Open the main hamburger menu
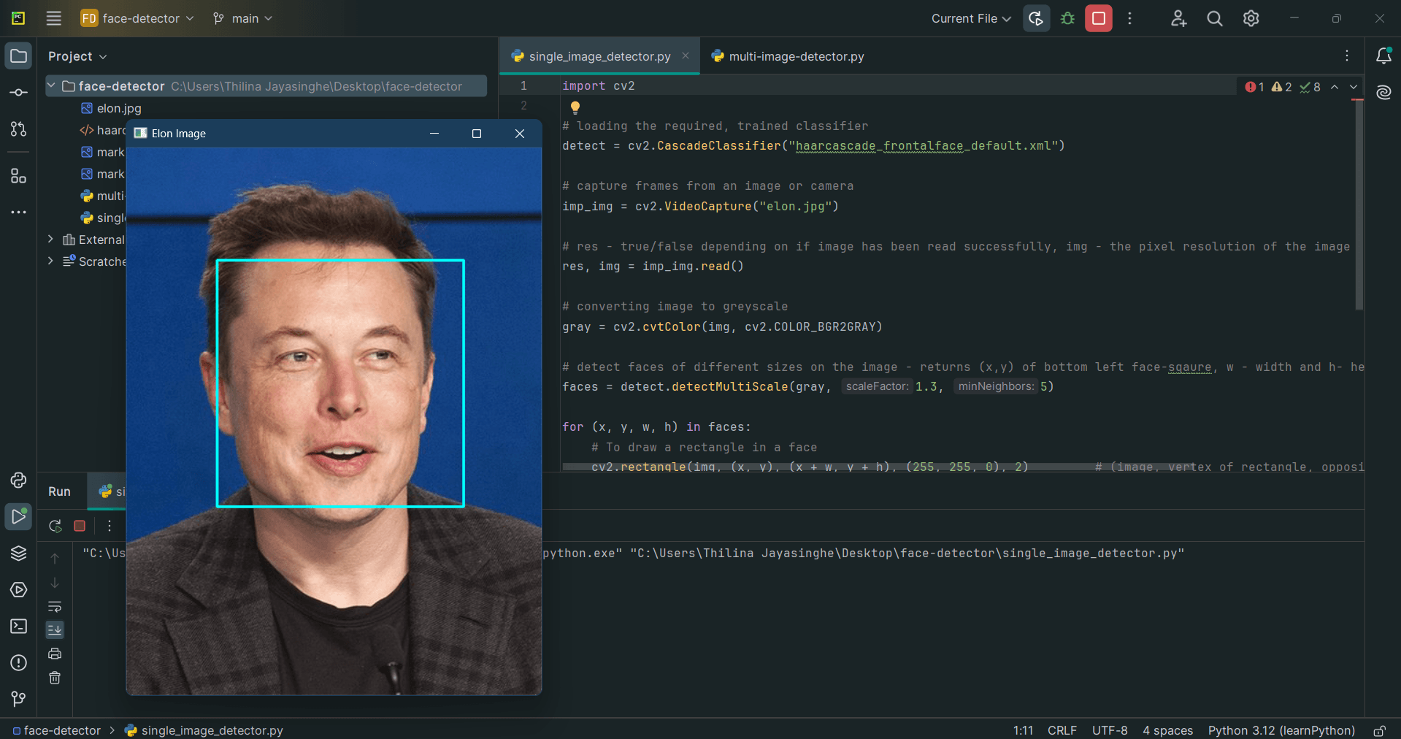This screenshot has width=1401, height=739. [x=53, y=18]
